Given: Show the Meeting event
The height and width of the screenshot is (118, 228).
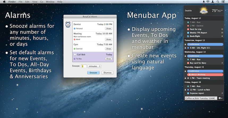Looking at the screenshot, I should tap(109, 39).
